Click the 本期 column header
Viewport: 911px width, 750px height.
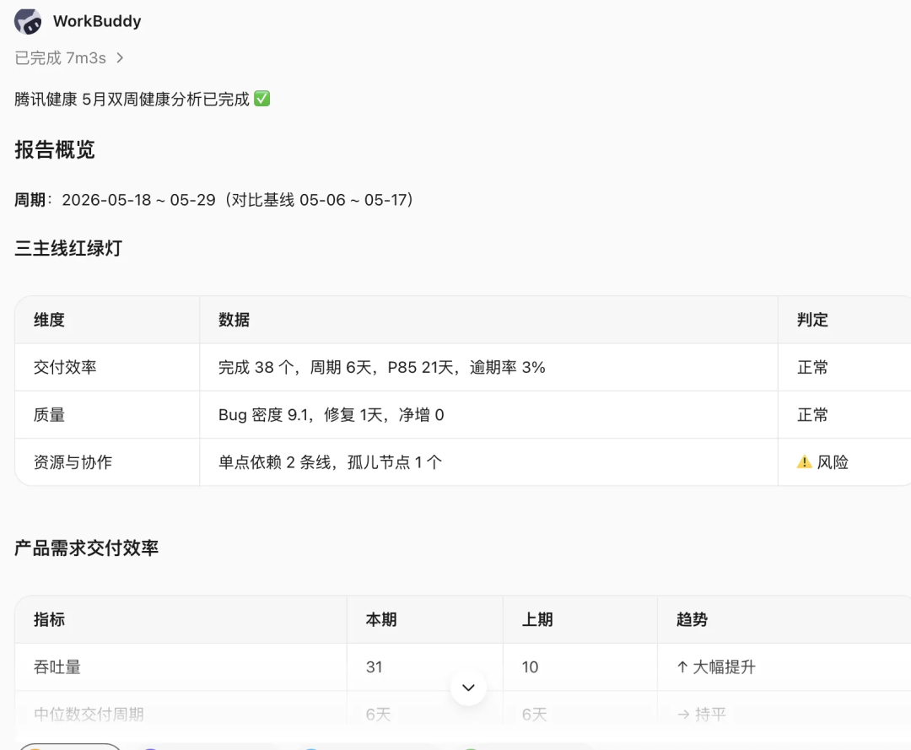pyautogui.click(x=381, y=619)
